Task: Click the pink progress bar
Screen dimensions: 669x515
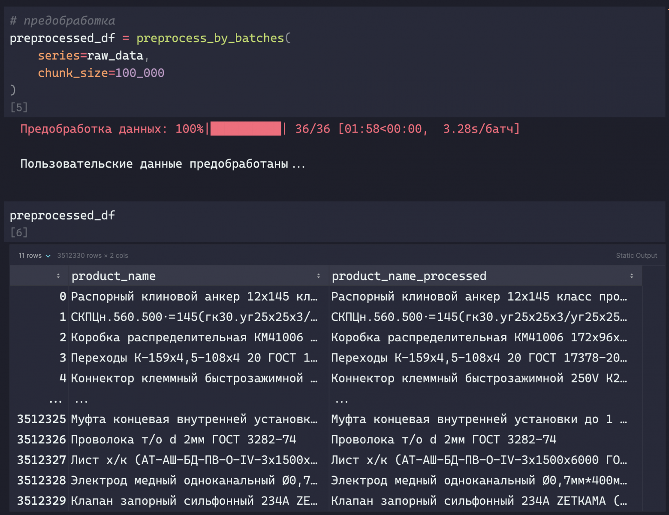Action: click(246, 129)
